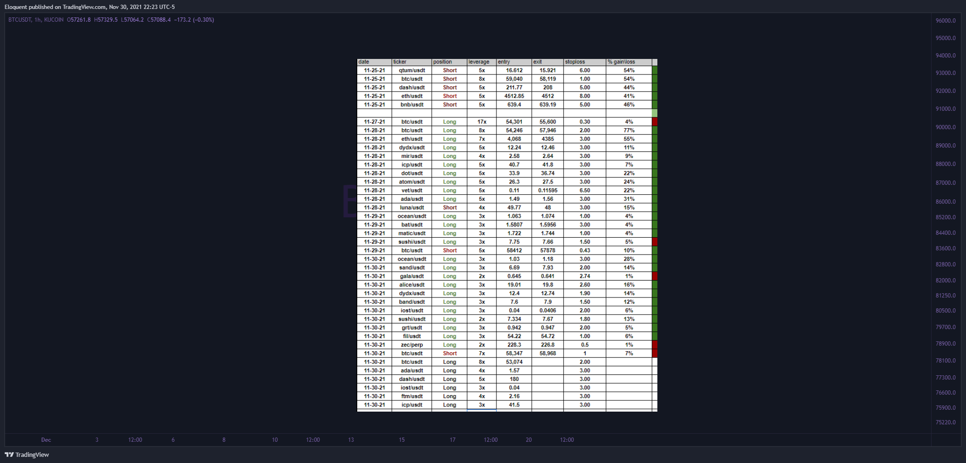
Task: Click the entry value 16.612
Action: coord(514,70)
